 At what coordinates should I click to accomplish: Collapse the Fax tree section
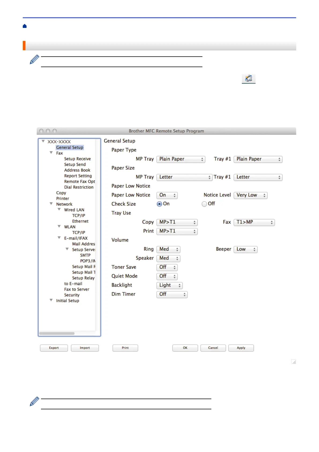point(51,153)
